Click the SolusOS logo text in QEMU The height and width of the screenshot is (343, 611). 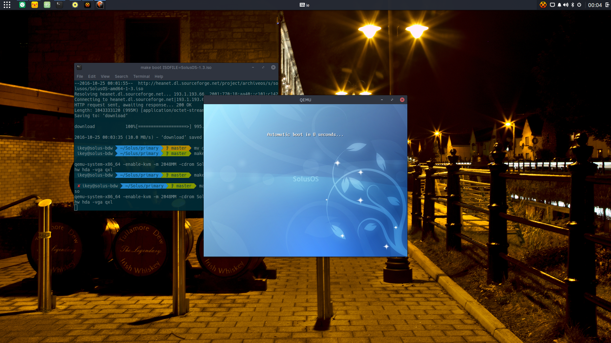click(x=305, y=179)
